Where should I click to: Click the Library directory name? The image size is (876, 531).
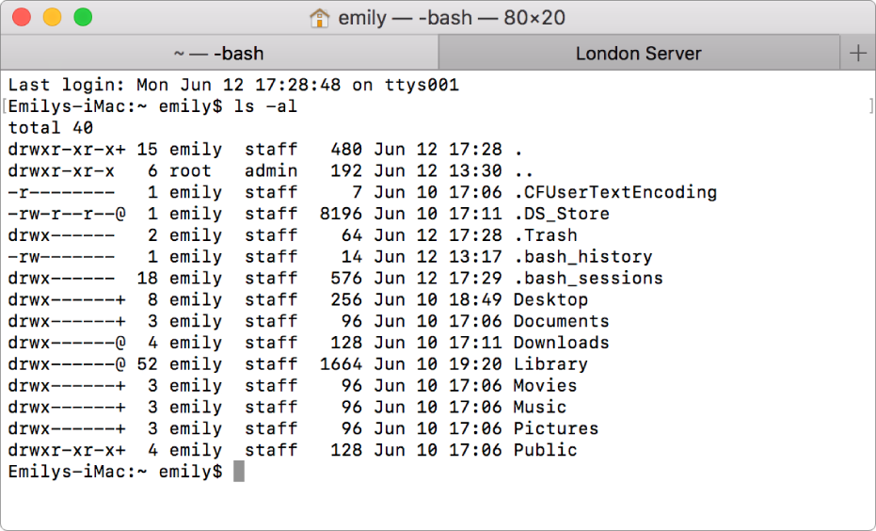tap(549, 364)
